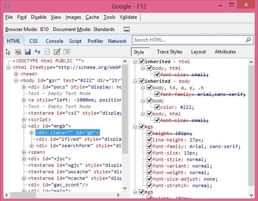
Task: Click the element source style document icon
Action: [47, 52]
